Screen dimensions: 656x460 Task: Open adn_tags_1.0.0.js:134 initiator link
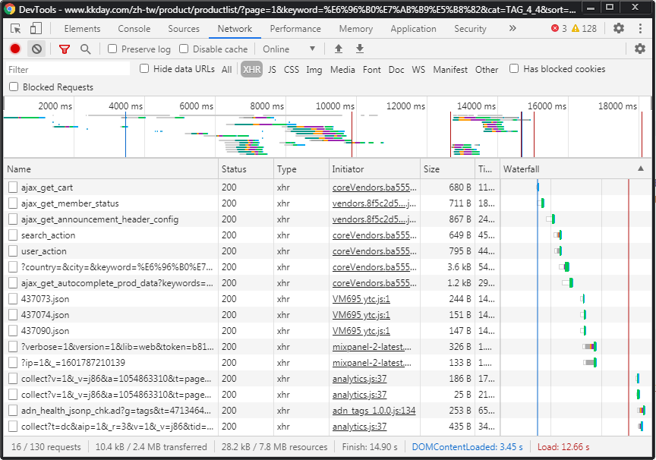pos(374,410)
